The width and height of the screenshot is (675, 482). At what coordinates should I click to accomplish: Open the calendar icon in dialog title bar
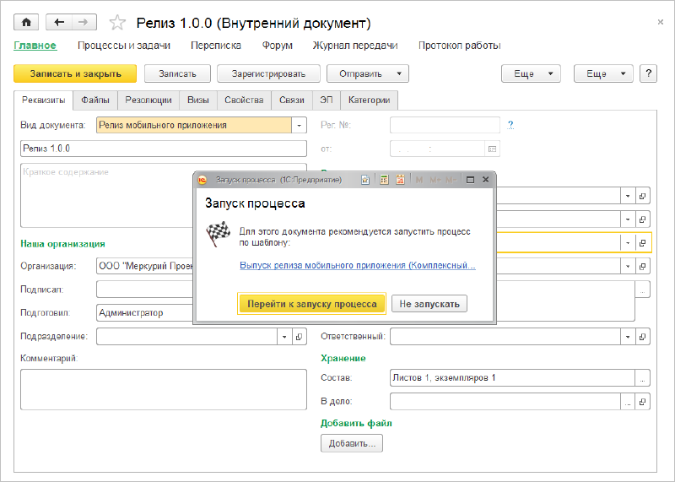coord(401,180)
